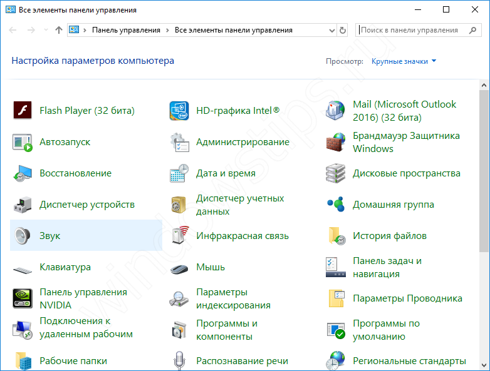Select Все элементы панели управления breadcrumb
The image size is (490, 371).
tap(234, 30)
